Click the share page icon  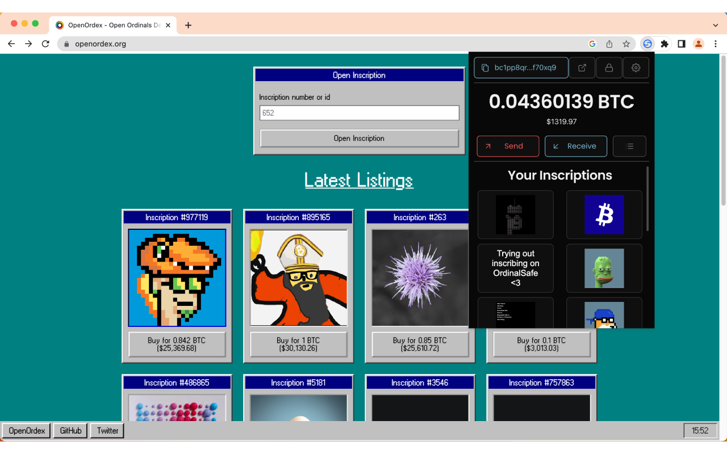coord(609,44)
